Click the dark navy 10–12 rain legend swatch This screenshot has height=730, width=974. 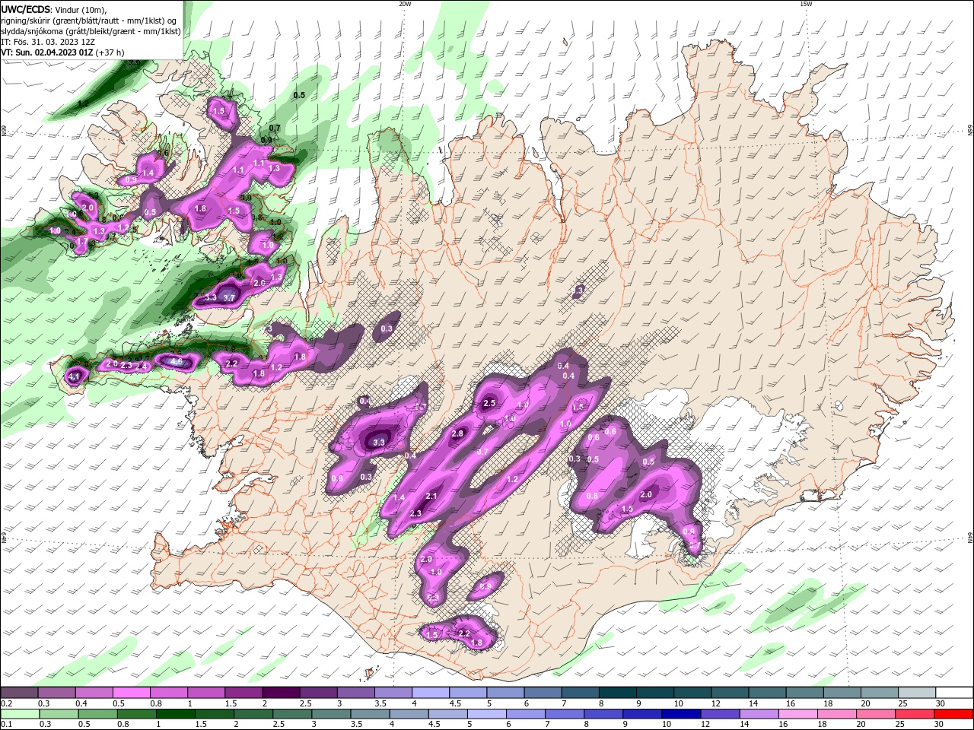[x=681, y=714]
